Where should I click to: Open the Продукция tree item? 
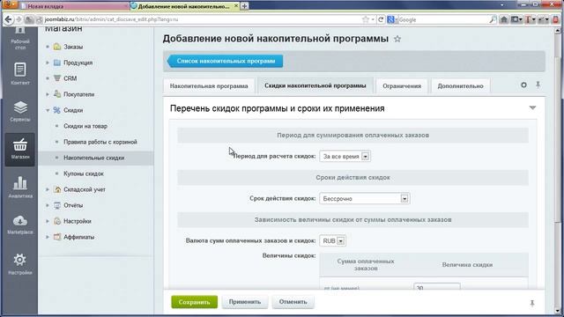[78, 63]
